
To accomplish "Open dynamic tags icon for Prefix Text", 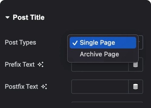I will (136, 64).
